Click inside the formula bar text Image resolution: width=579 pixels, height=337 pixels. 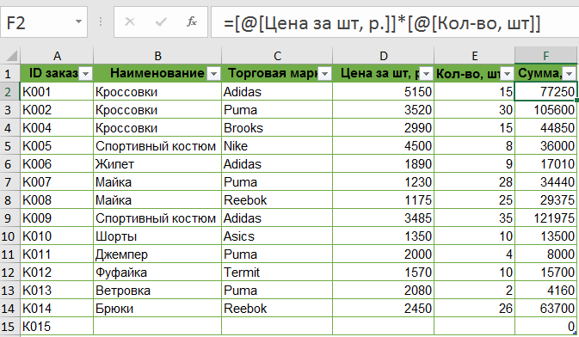[x=382, y=23]
